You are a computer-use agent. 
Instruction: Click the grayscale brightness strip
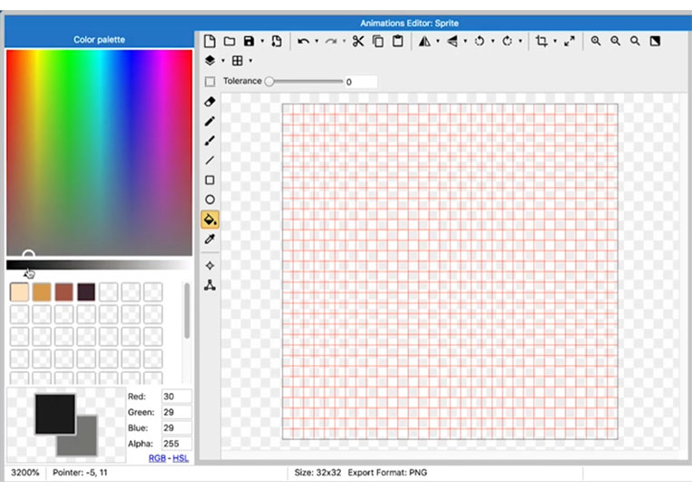[99, 265]
